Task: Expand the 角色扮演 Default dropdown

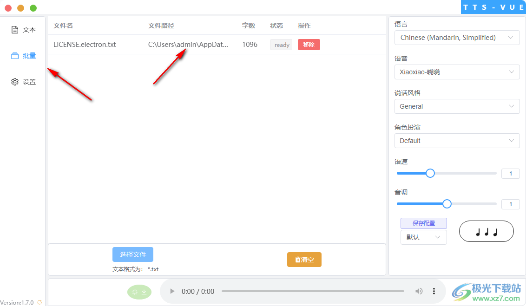Action: (x=457, y=141)
